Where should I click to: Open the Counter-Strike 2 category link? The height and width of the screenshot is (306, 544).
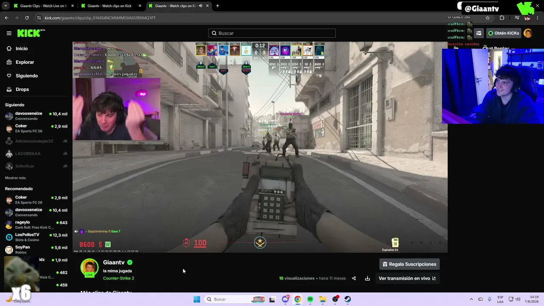pos(118,278)
